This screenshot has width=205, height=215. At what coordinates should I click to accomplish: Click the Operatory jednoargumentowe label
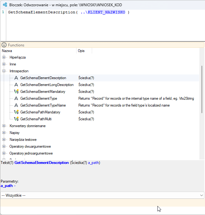click(x=31, y=153)
